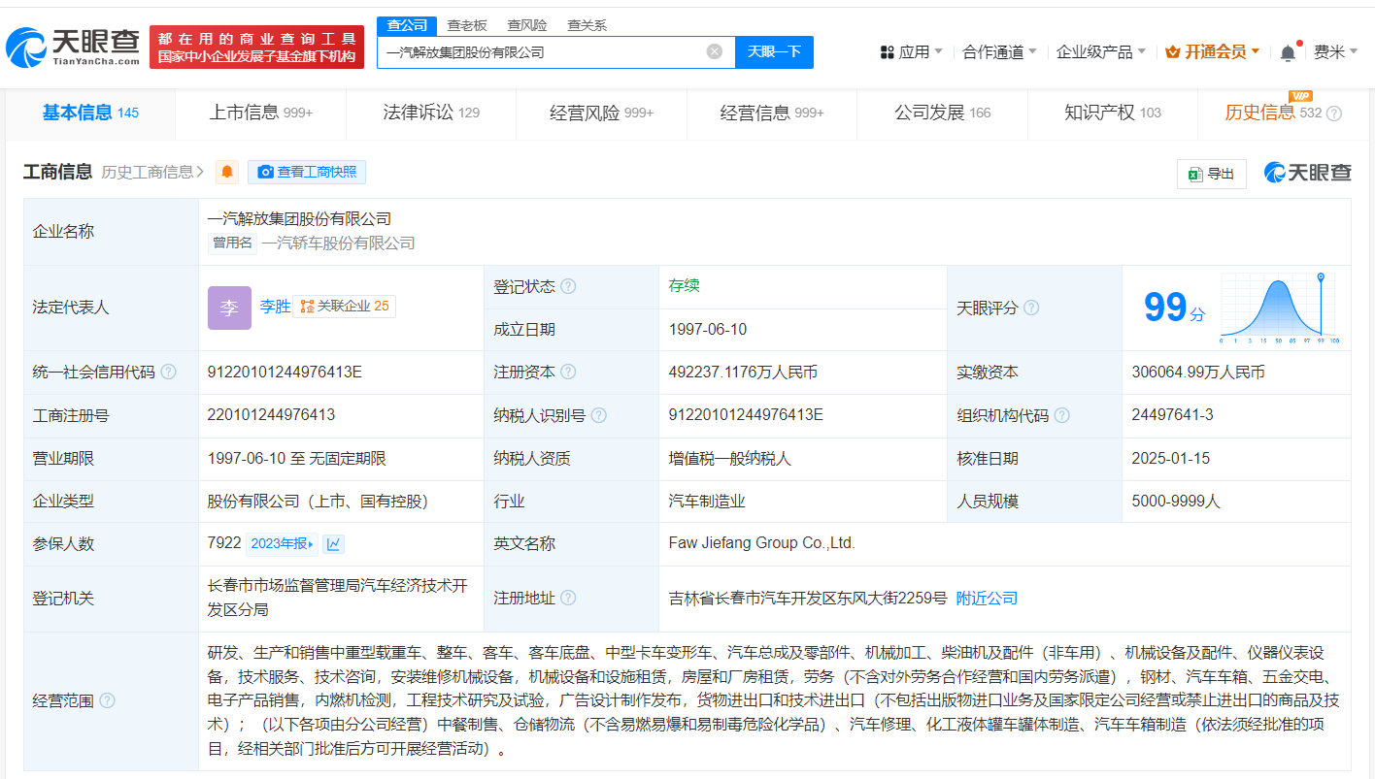Click help icon beside 经营范围

[107, 700]
